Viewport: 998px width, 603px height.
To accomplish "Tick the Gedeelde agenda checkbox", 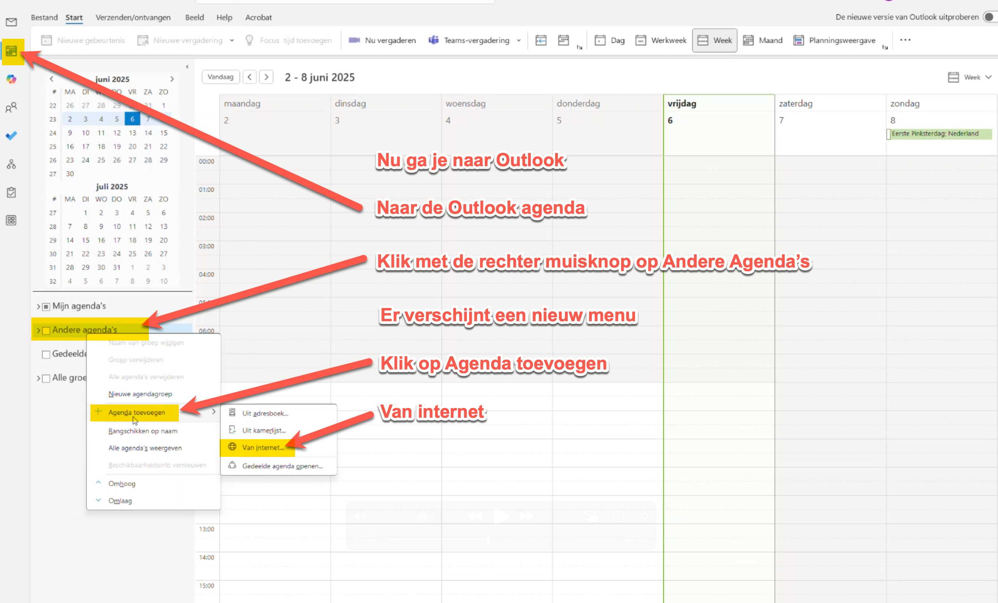I will tap(46, 354).
